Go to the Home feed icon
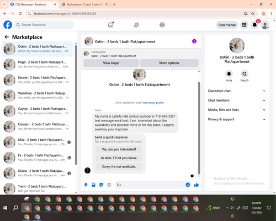The image size is (276, 221). pos(110,25)
